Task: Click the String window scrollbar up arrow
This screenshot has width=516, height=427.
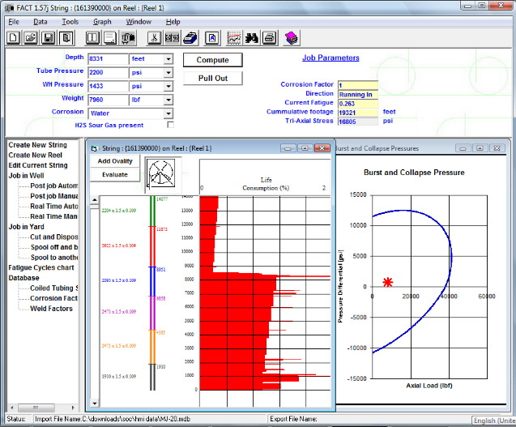Action: [x=94, y=201]
